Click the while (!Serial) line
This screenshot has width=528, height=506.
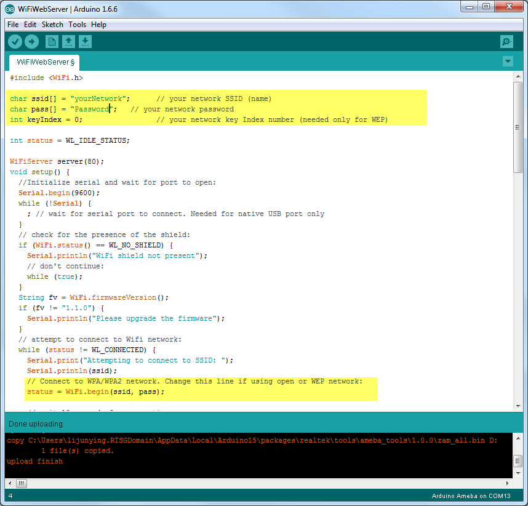[55, 203]
